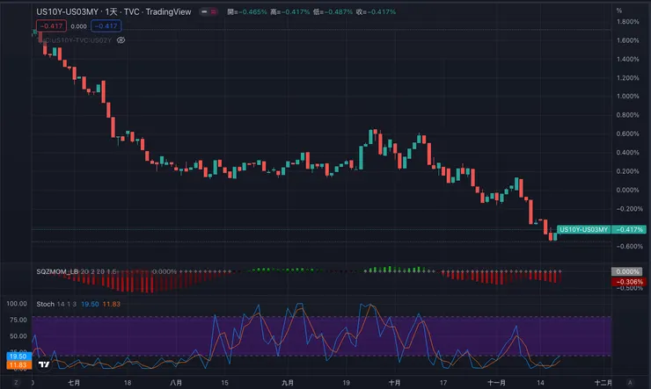Click 1.000% on the price scale
The height and width of the screenshot is (389, 651).
point(628,96)
